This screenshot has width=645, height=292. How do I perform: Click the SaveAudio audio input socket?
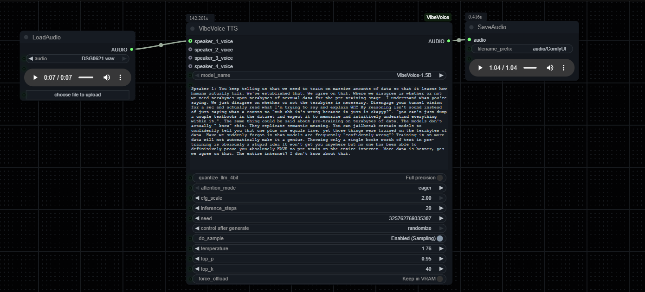[x=470, y=40]
